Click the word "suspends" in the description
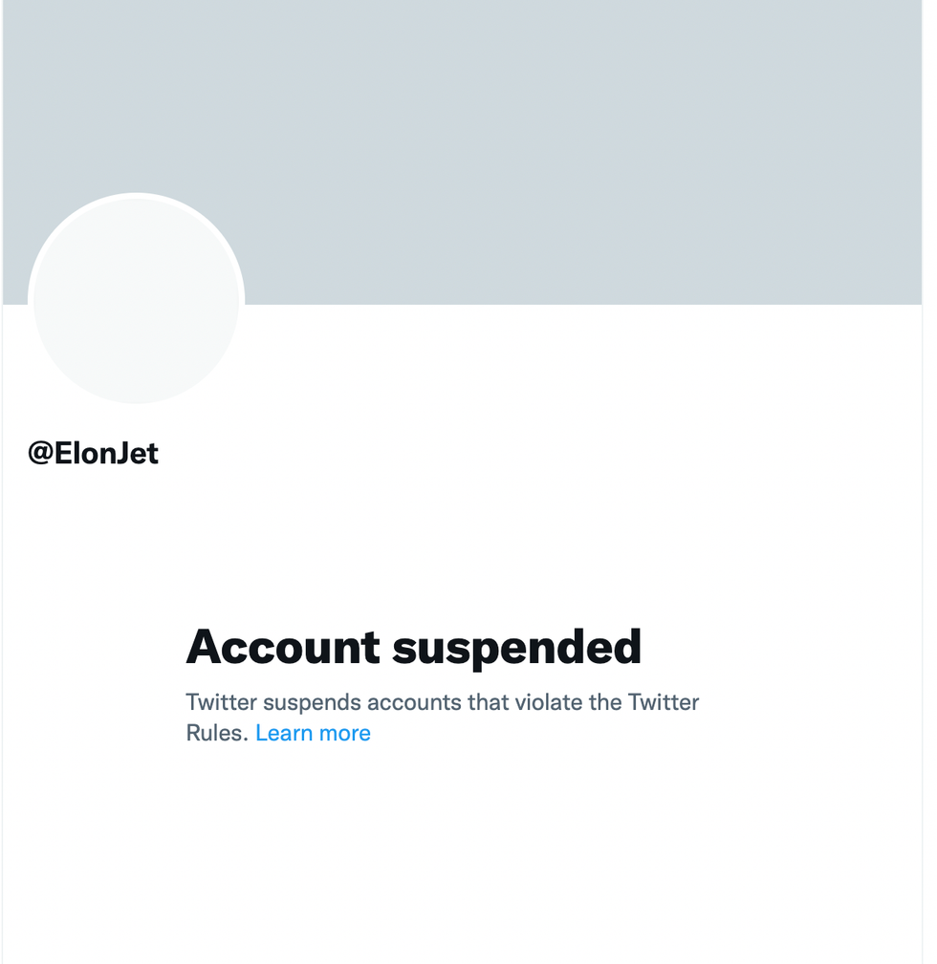 (312, 702)
